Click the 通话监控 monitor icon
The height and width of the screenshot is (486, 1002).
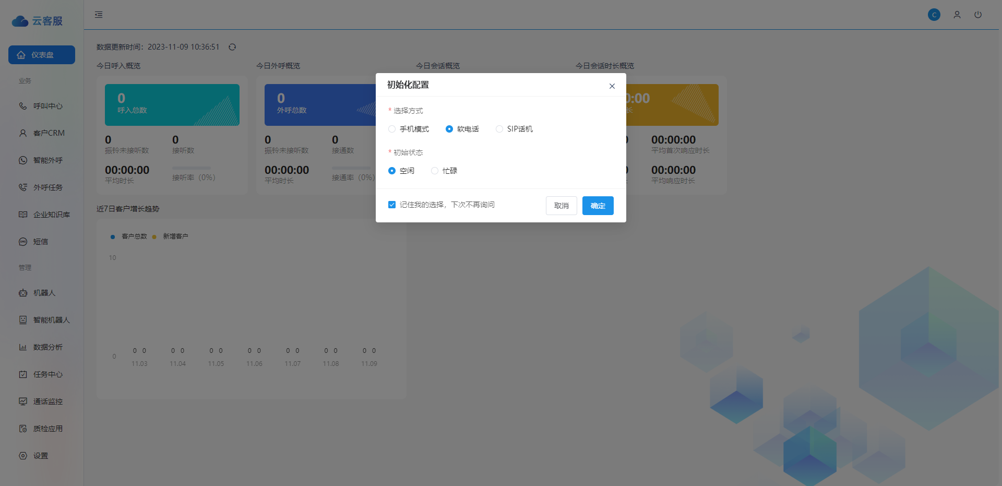pos(23,401)
